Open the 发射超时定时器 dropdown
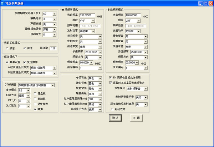 click(x=54, y=14)
